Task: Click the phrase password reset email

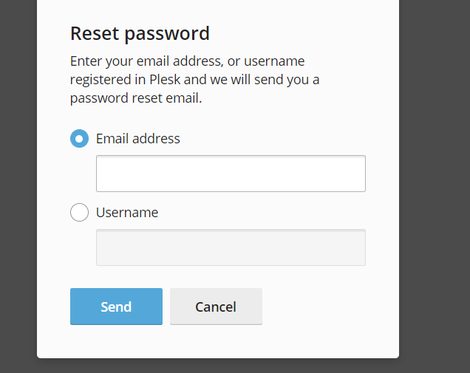Action: (136, 98)
